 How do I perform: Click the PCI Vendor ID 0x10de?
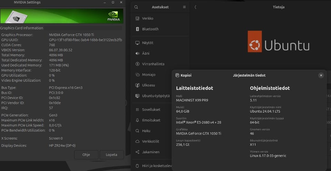55,103
